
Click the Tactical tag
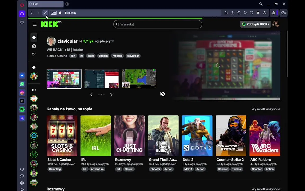pyautogui.click(x=237, y=169)
